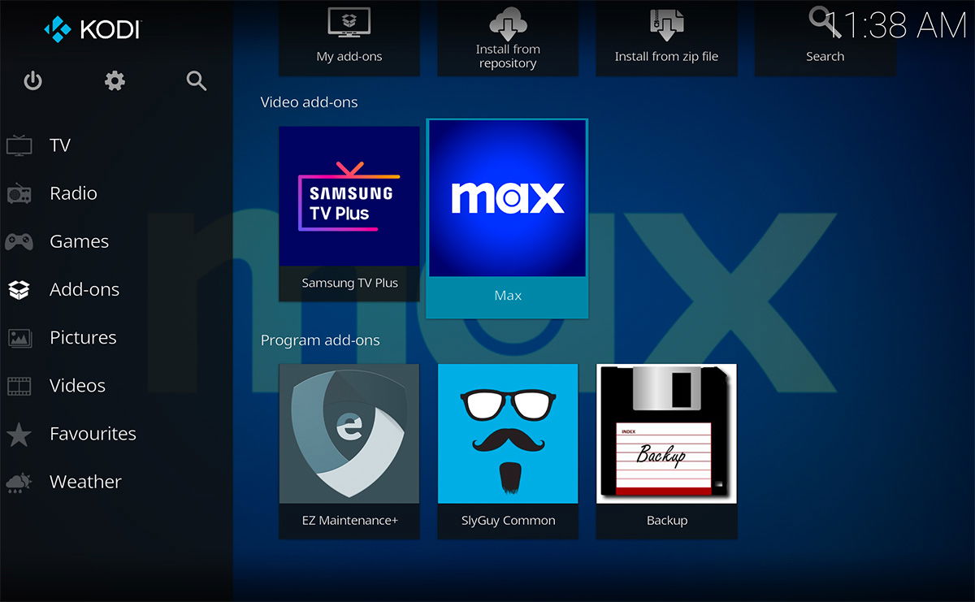Click the Favourites star icon

19,434
